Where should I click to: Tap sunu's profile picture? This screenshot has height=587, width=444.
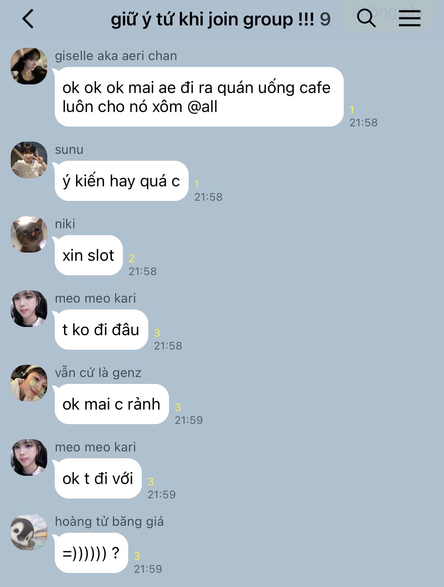[x=29, y=160]
